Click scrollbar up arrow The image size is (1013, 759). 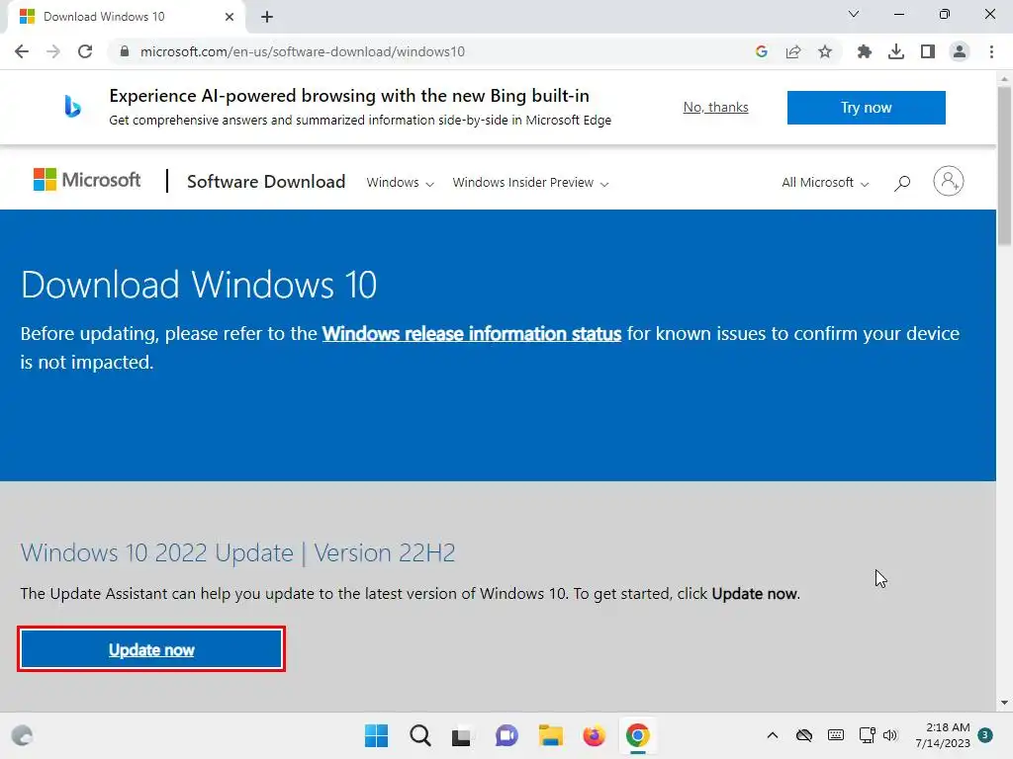(1004, 79)
